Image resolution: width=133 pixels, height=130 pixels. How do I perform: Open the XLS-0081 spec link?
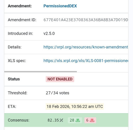(86, 61)
